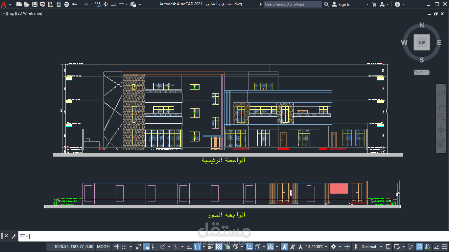Click W on the ViewCube compass

pos(404,42)
